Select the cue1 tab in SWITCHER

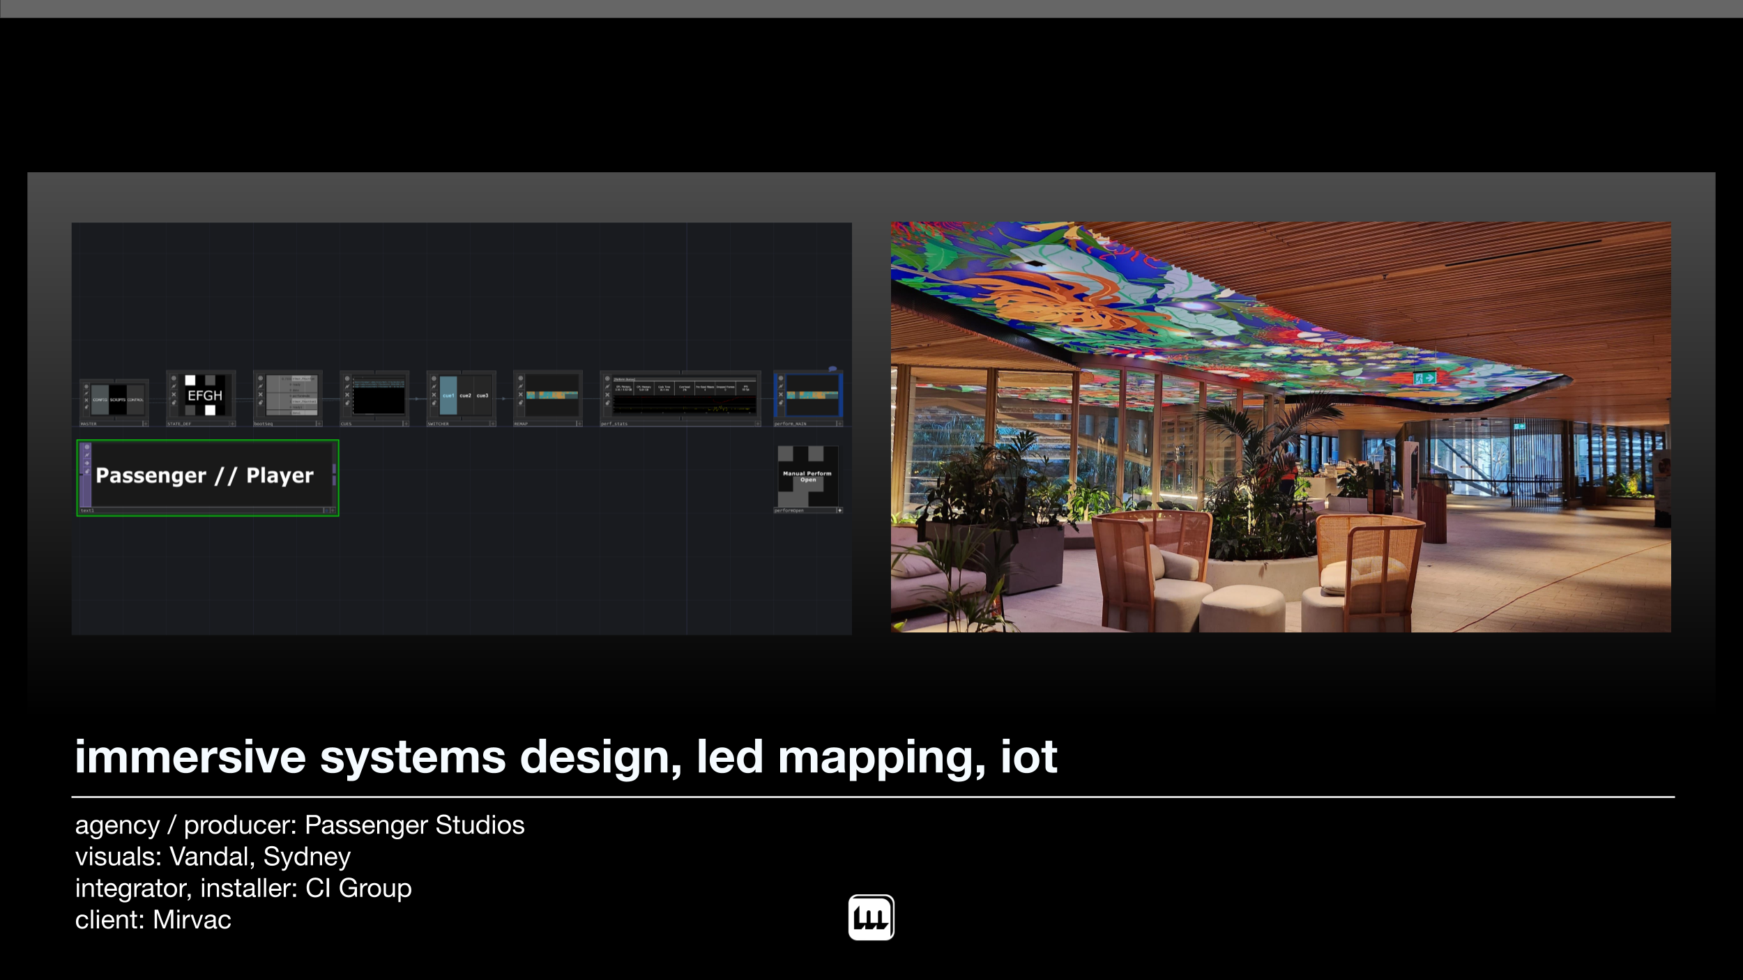(x=448, y=395)
